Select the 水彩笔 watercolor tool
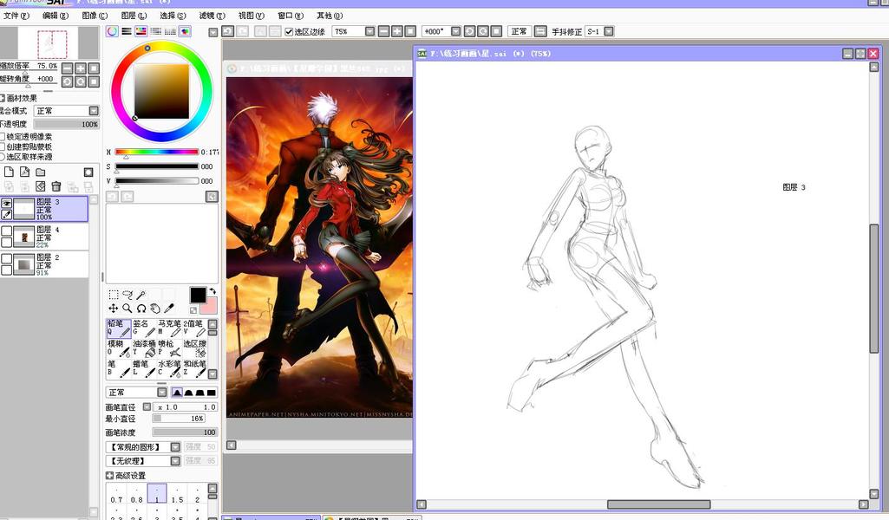Viewport: 889px width, 520px height. (x=169, y=368)
